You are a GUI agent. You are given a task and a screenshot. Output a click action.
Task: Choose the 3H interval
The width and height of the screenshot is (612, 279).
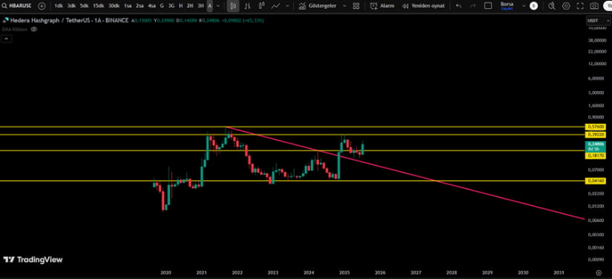pyautogui.click(x=200, y=6)
